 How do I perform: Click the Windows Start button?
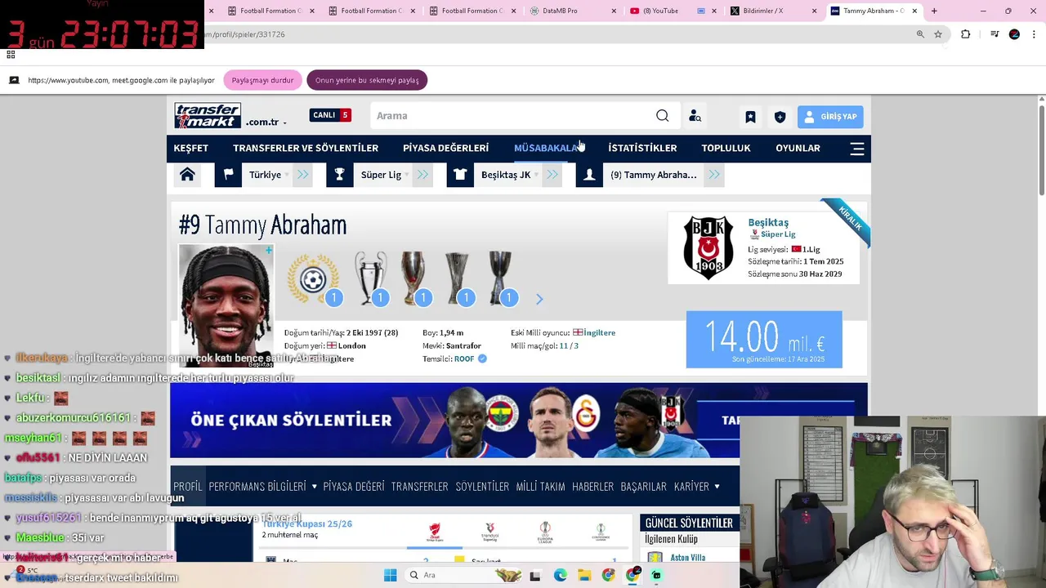[x=390, y=575]
